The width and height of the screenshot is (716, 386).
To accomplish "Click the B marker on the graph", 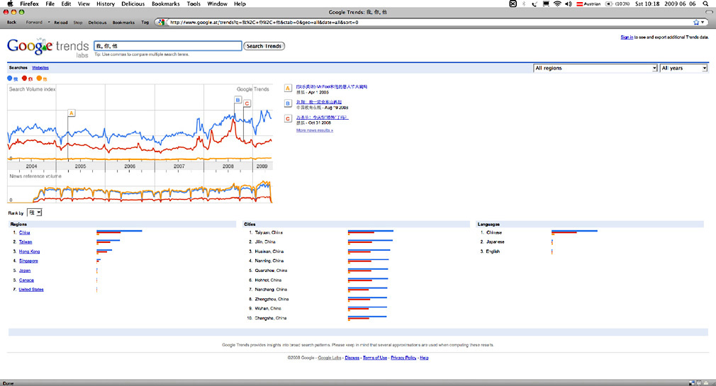I will coord(237,100).
